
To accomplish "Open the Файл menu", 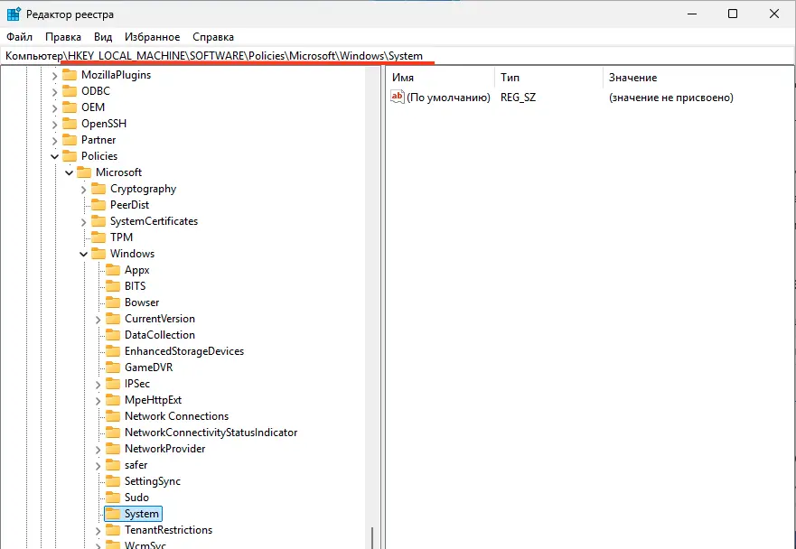I will 19,37.
